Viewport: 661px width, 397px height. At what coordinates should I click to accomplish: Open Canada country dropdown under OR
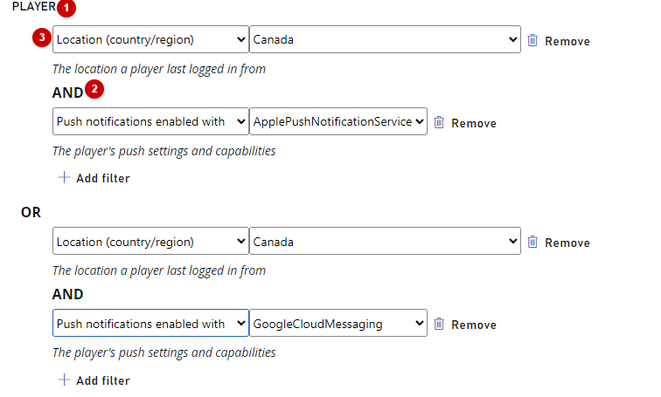[385, 242]
